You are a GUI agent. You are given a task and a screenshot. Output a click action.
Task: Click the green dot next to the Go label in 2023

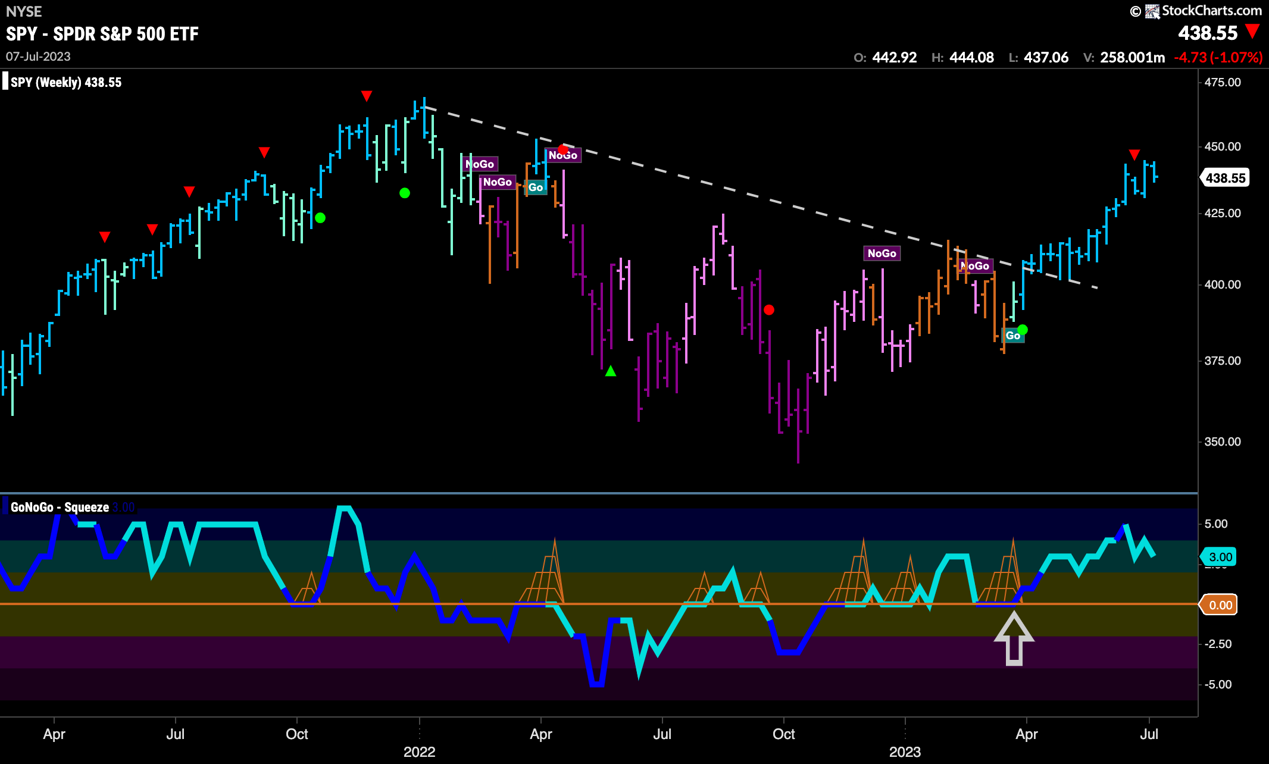(1023, 330)
